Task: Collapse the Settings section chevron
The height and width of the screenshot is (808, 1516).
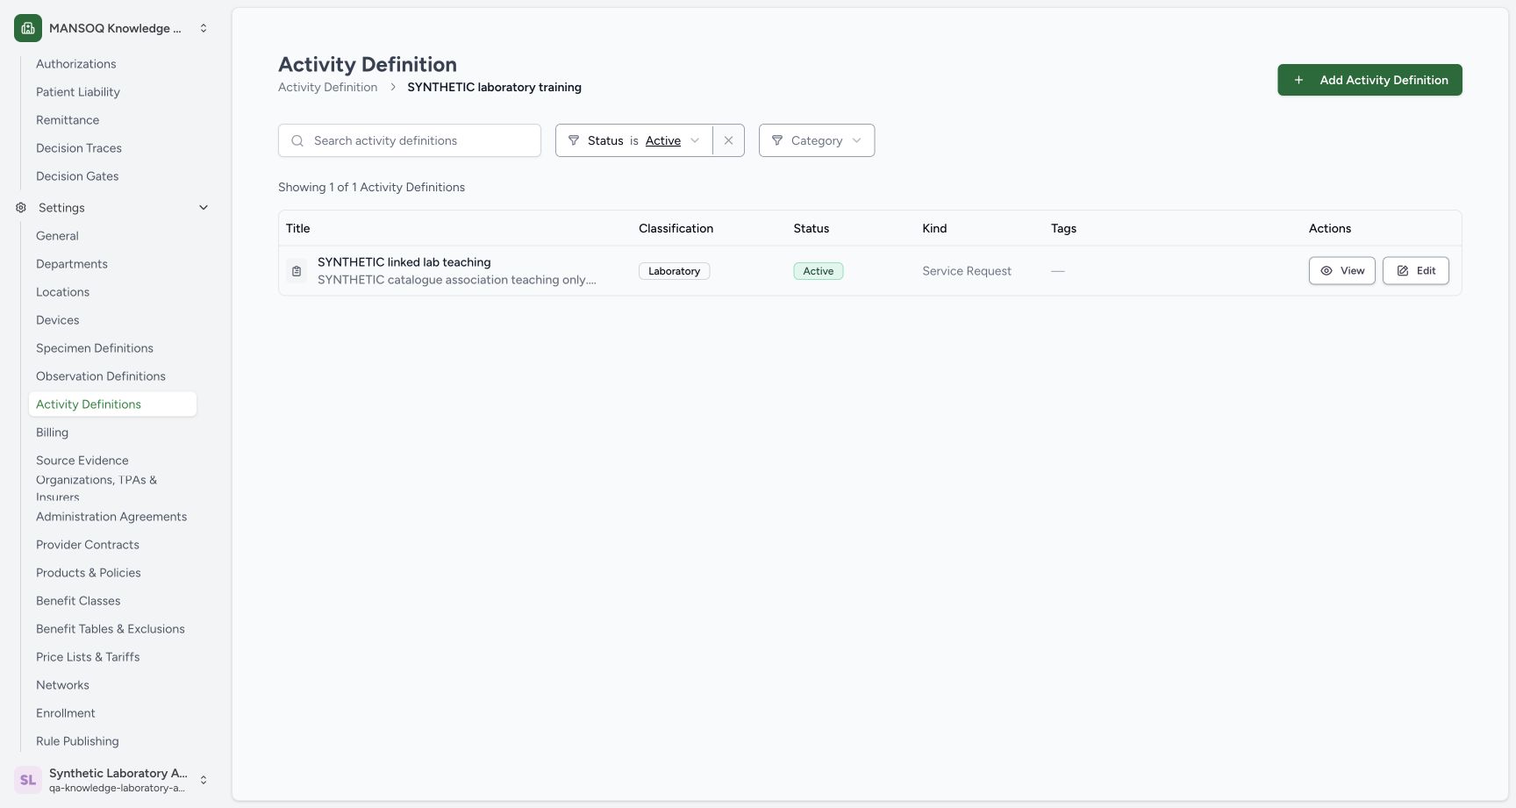Action: click(204, 208)
